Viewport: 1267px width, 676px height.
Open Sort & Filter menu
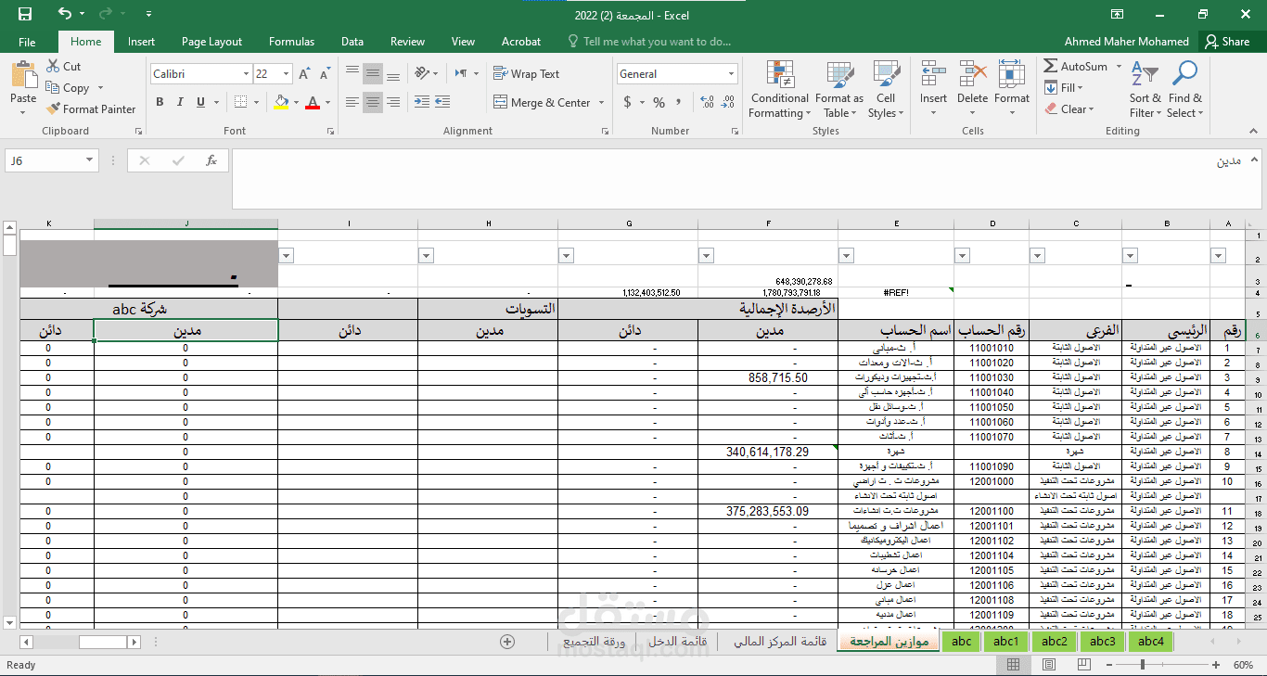1145,90
